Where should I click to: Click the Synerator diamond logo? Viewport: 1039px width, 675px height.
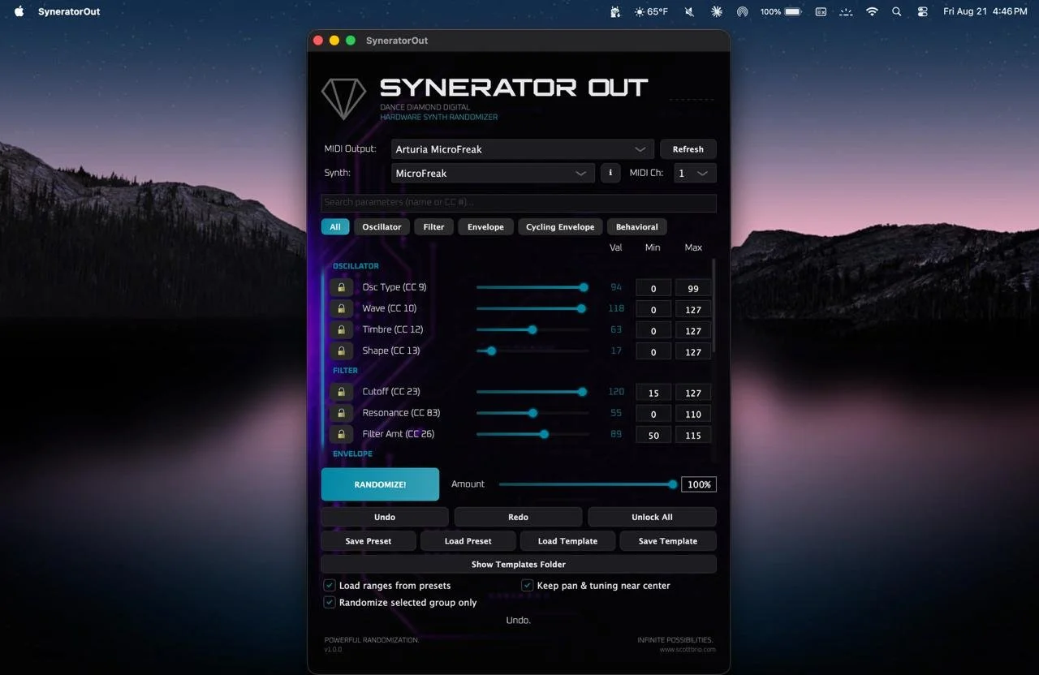coord(343,99)
